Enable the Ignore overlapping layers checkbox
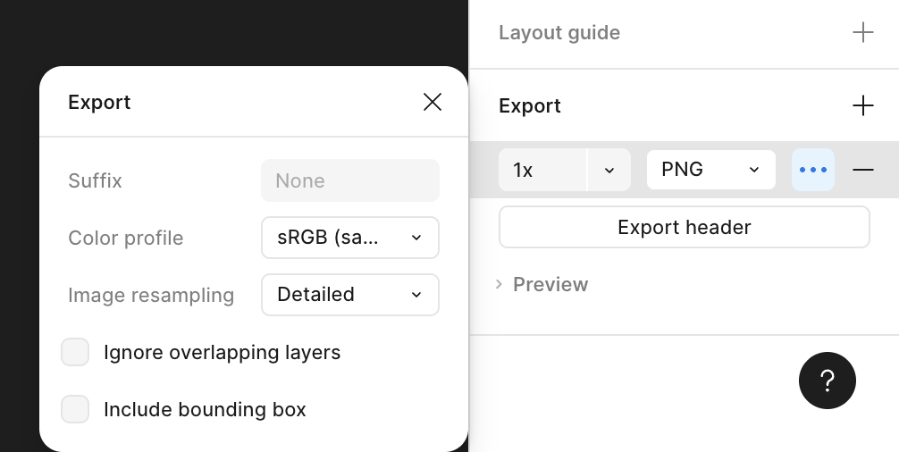Image resolution: width=899 pixels, height=452 pixels. click(75, 353)
